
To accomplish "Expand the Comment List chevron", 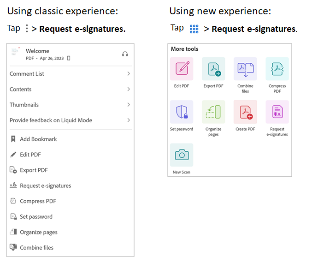I will point(129,74).
